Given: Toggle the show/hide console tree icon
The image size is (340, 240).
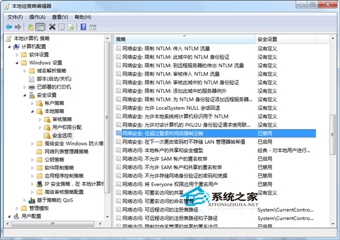Looking at the screenshot, I should 40,27.
